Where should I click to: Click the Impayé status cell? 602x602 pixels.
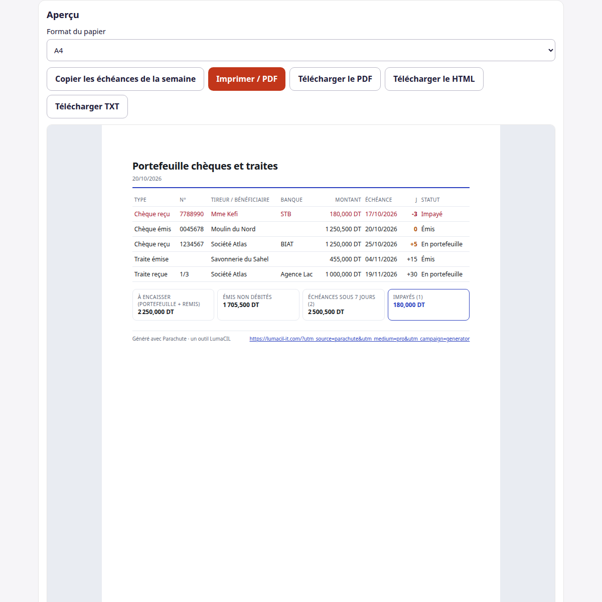pyautogui.click(x=432, y=214)
